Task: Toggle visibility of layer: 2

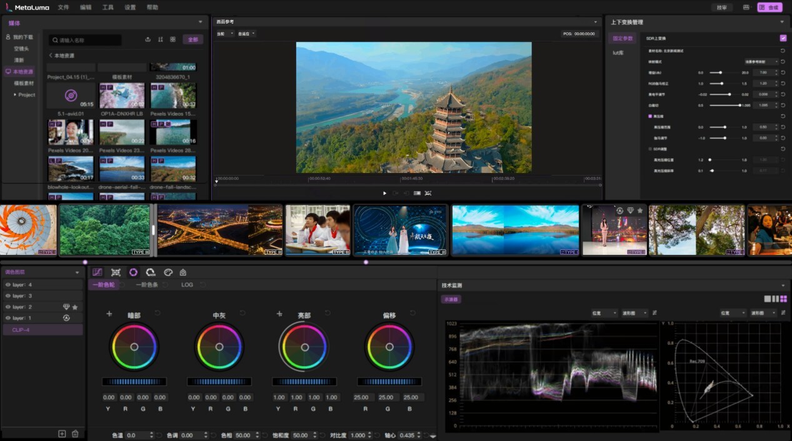Action: pyautogui.click(x=8, y=307)
